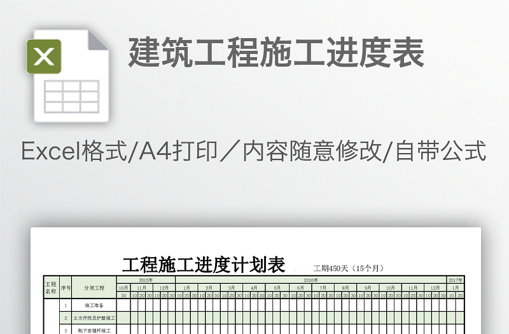509x334 pixels.
Task: Select the 8月 month cell
Action: pyautogui.click(x=345, y=288)
